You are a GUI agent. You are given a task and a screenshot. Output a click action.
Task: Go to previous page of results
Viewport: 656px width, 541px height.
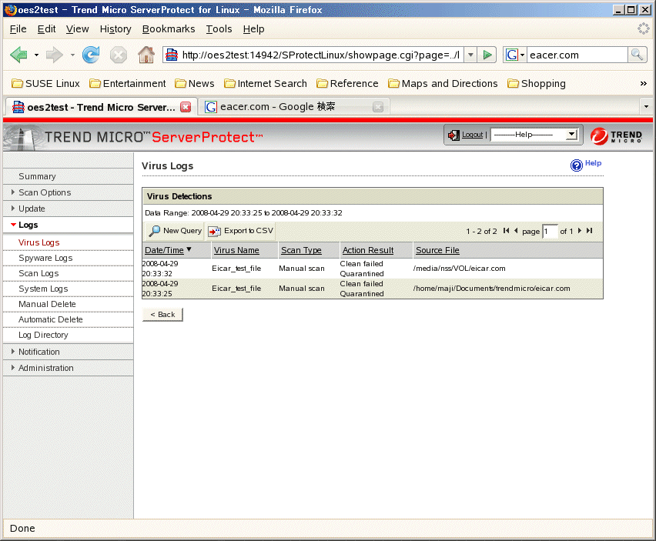(x=516, y=230)
